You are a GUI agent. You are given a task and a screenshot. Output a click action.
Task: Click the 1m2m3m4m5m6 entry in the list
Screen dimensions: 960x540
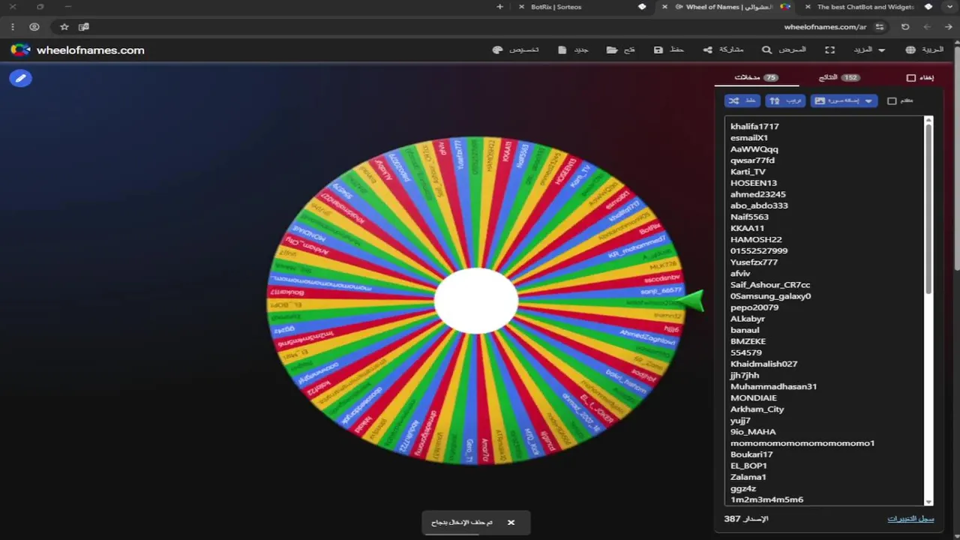(x=766, y=499)
